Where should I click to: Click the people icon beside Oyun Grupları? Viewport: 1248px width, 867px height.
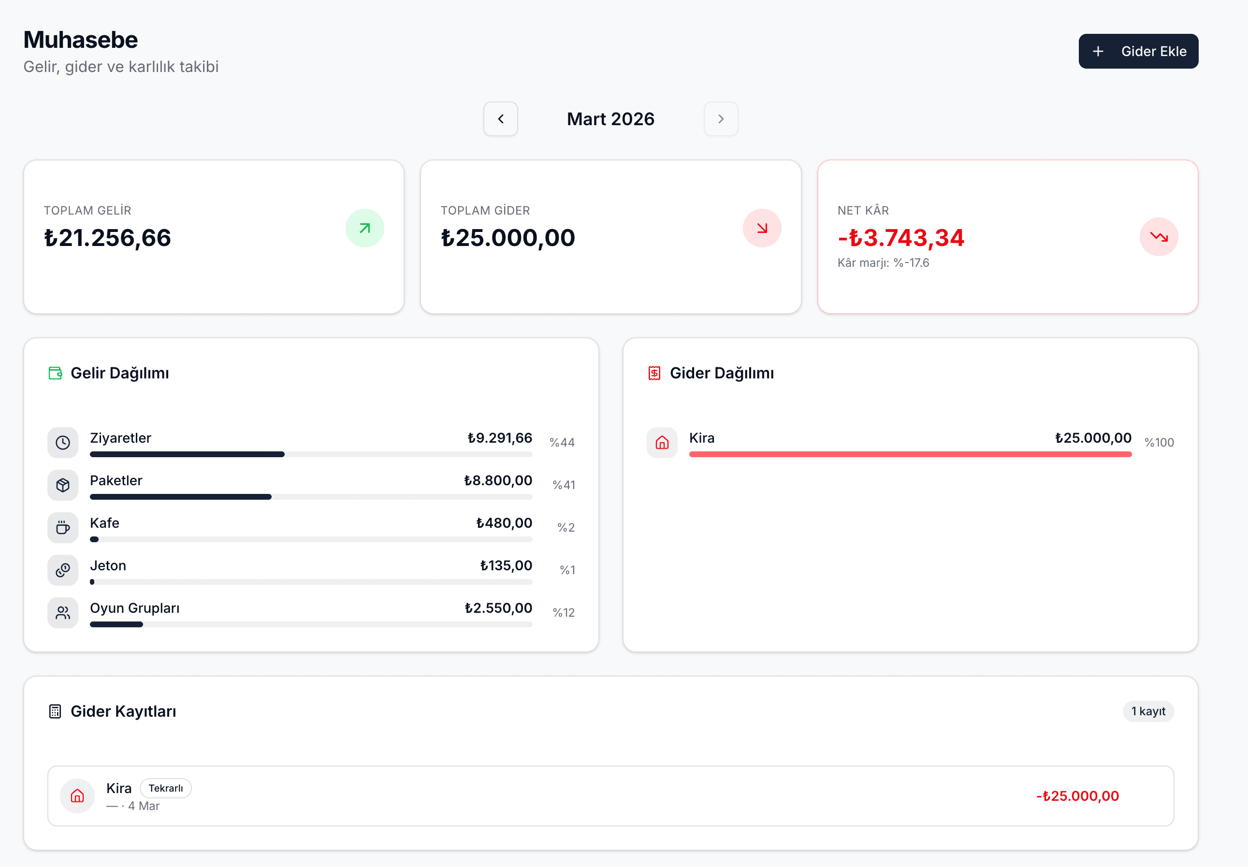pos(63,613)
